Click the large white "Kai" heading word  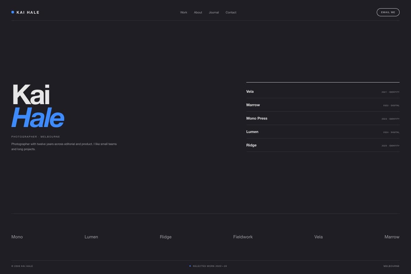(31, 95)
